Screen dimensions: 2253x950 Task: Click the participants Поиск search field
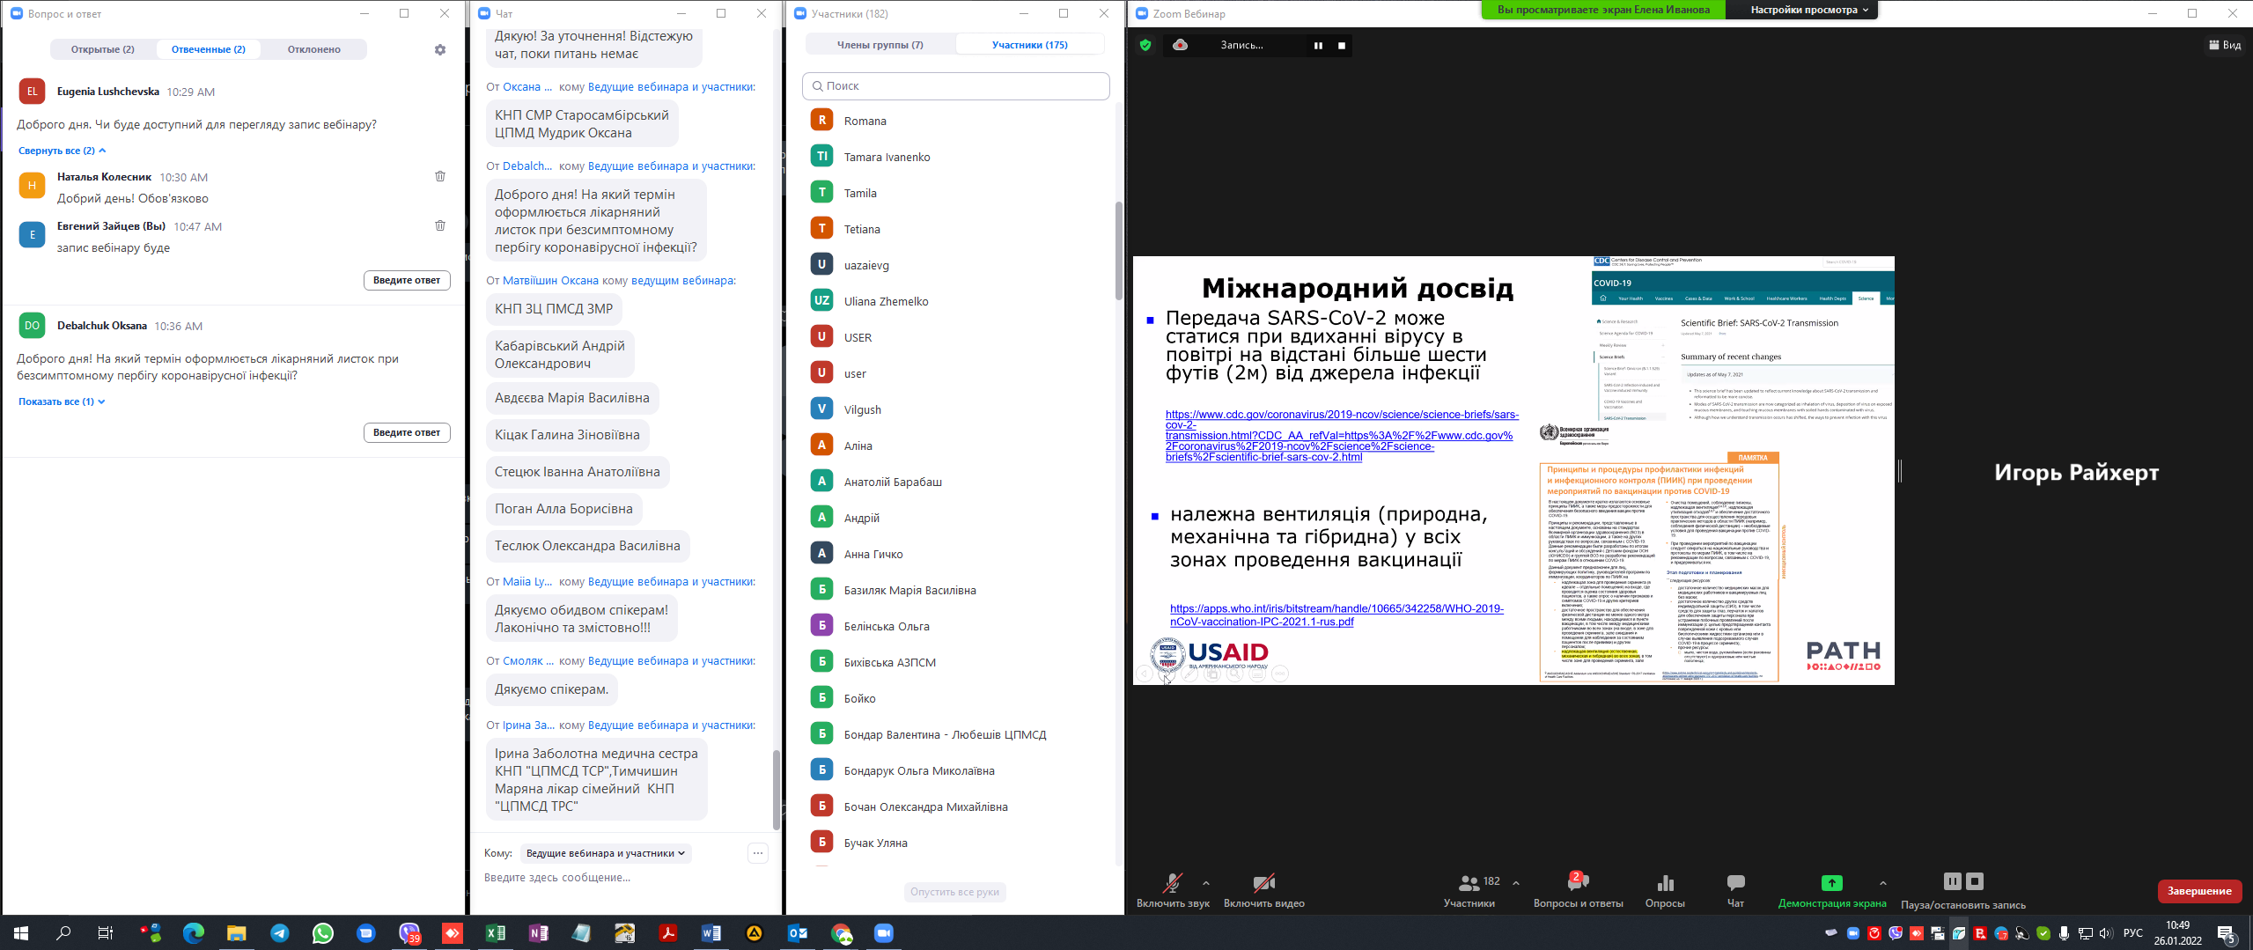(955, 86)
